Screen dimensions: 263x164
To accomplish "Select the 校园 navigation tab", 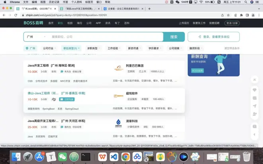I will pyautogui.click(x=70, y=23).
